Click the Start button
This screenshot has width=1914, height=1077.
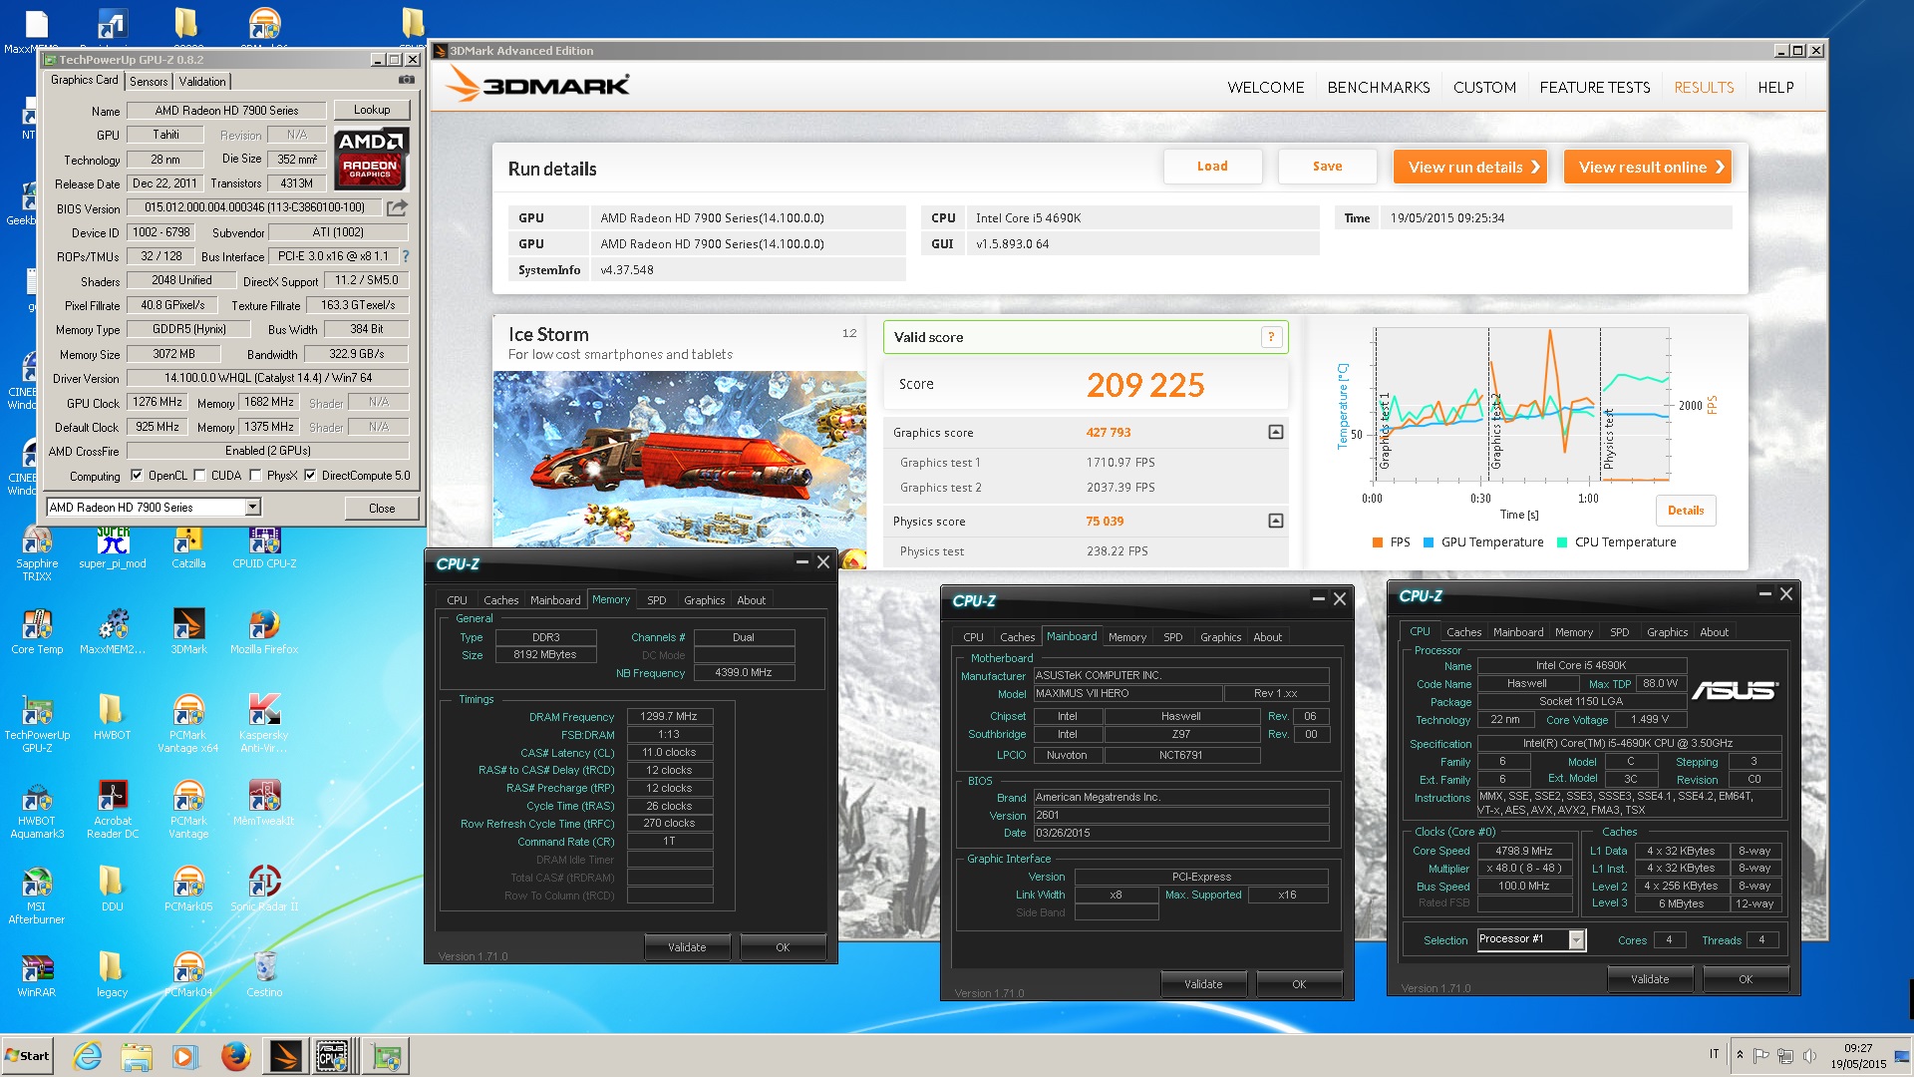[27, 1056]
